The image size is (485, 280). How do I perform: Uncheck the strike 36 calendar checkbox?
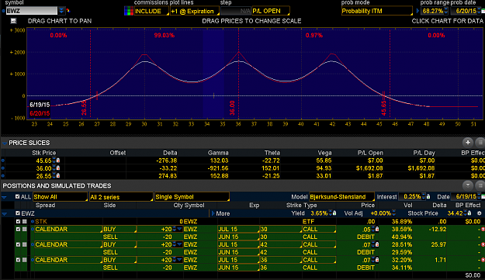point(19,260)
